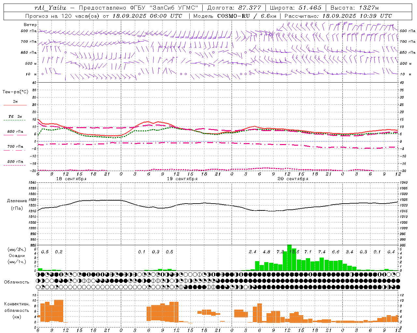The image size is (417, 333).
Task: Click the Тем-ра(°C) axis label
Action: (15, 92)
